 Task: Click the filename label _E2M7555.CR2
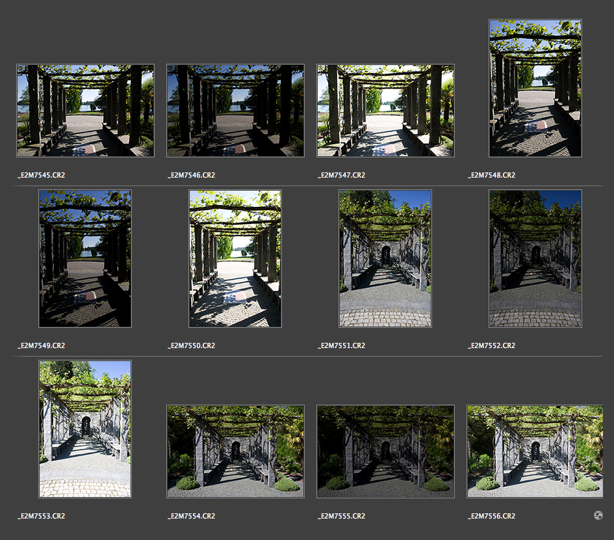tap(341, 516)
